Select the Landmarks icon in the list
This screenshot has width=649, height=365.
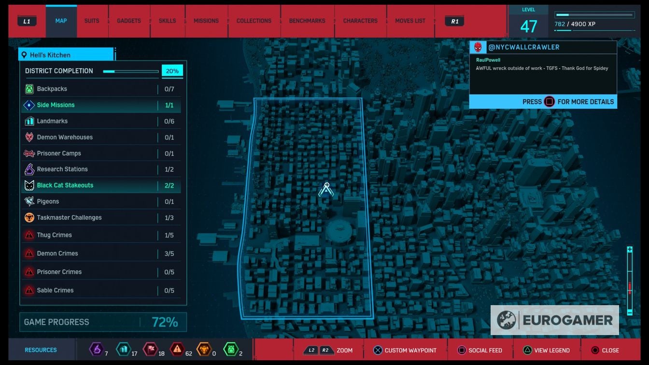[29, 121]
